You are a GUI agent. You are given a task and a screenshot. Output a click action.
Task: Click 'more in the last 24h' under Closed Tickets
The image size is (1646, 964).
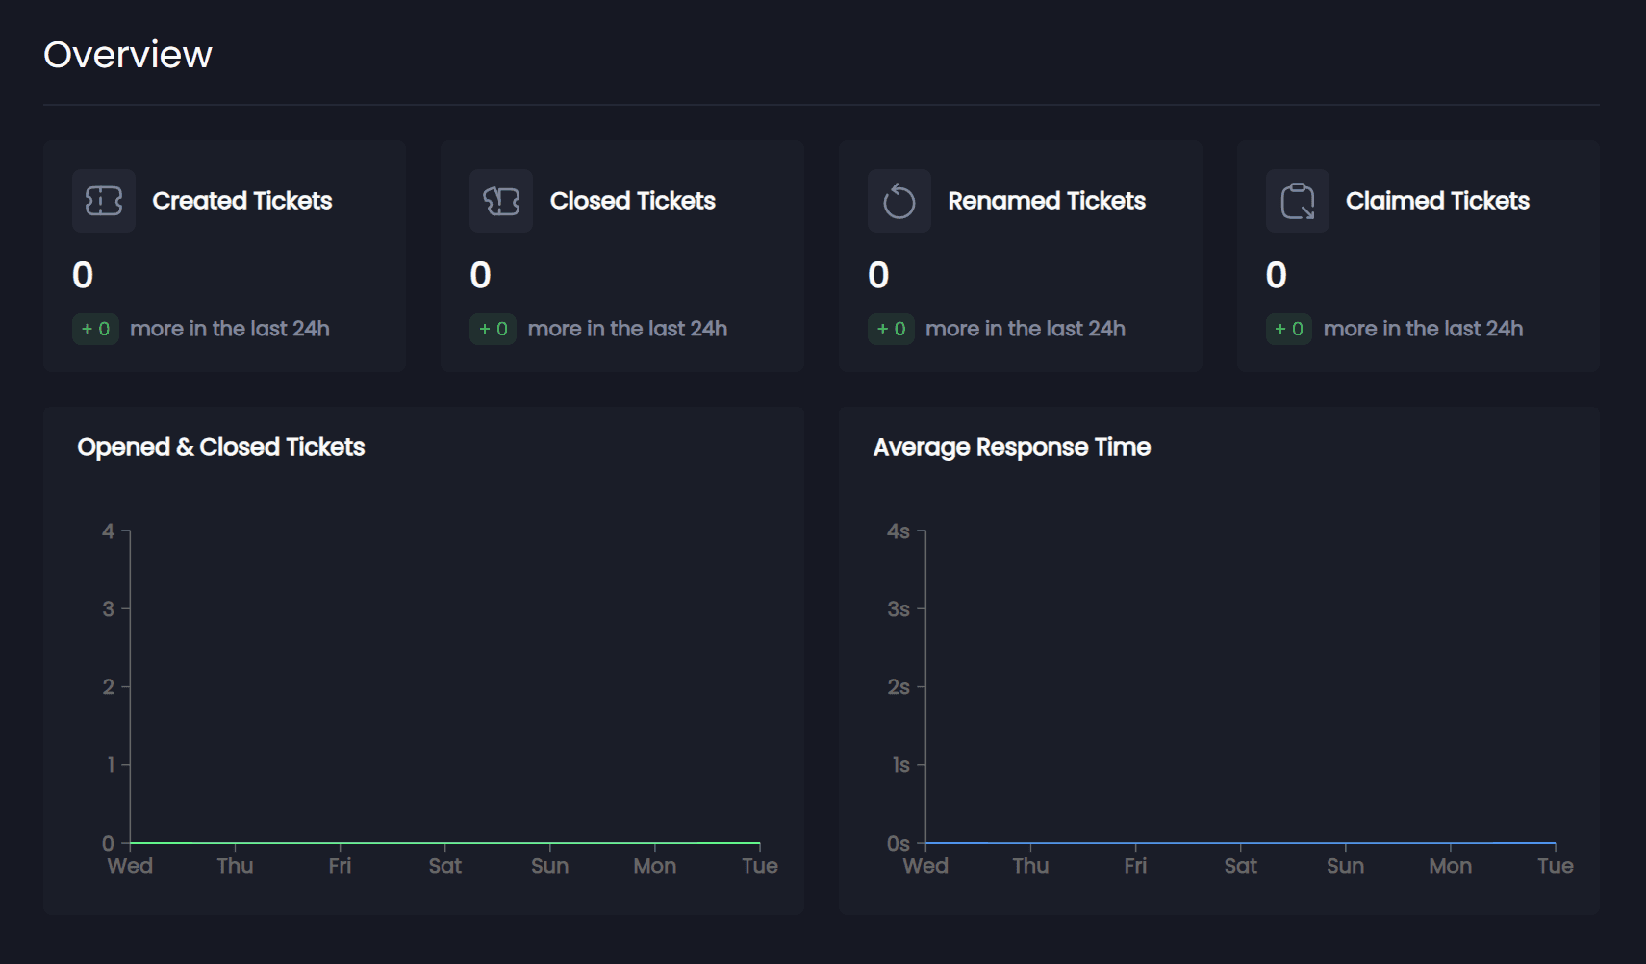click(628, 329)
